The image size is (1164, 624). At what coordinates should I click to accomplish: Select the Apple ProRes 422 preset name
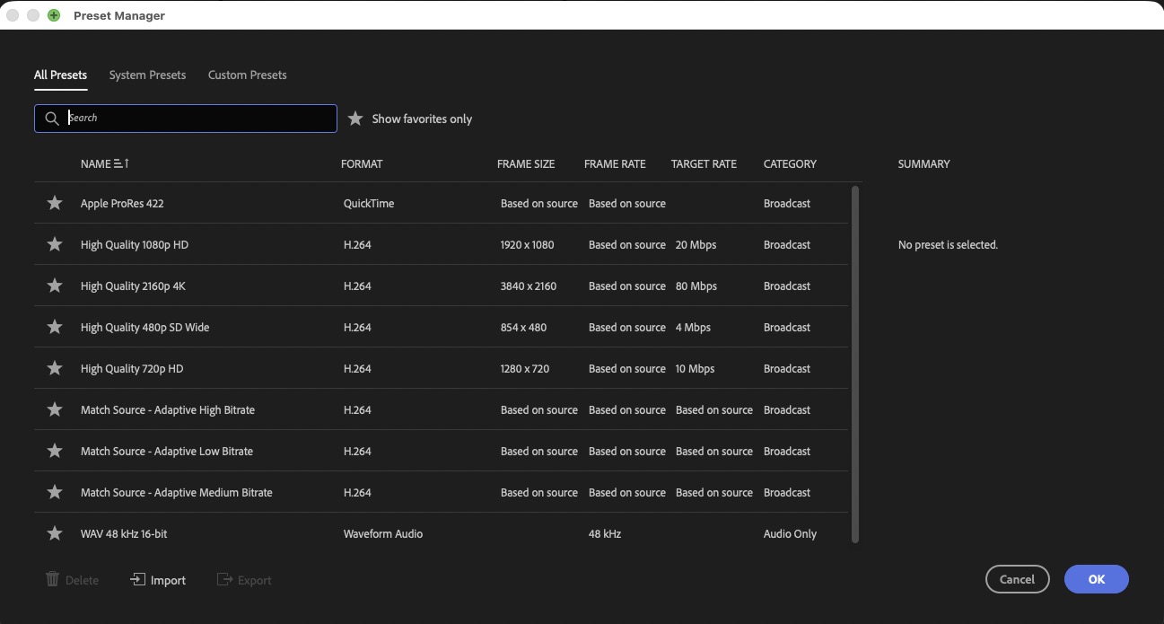click(x=122, y=203)
